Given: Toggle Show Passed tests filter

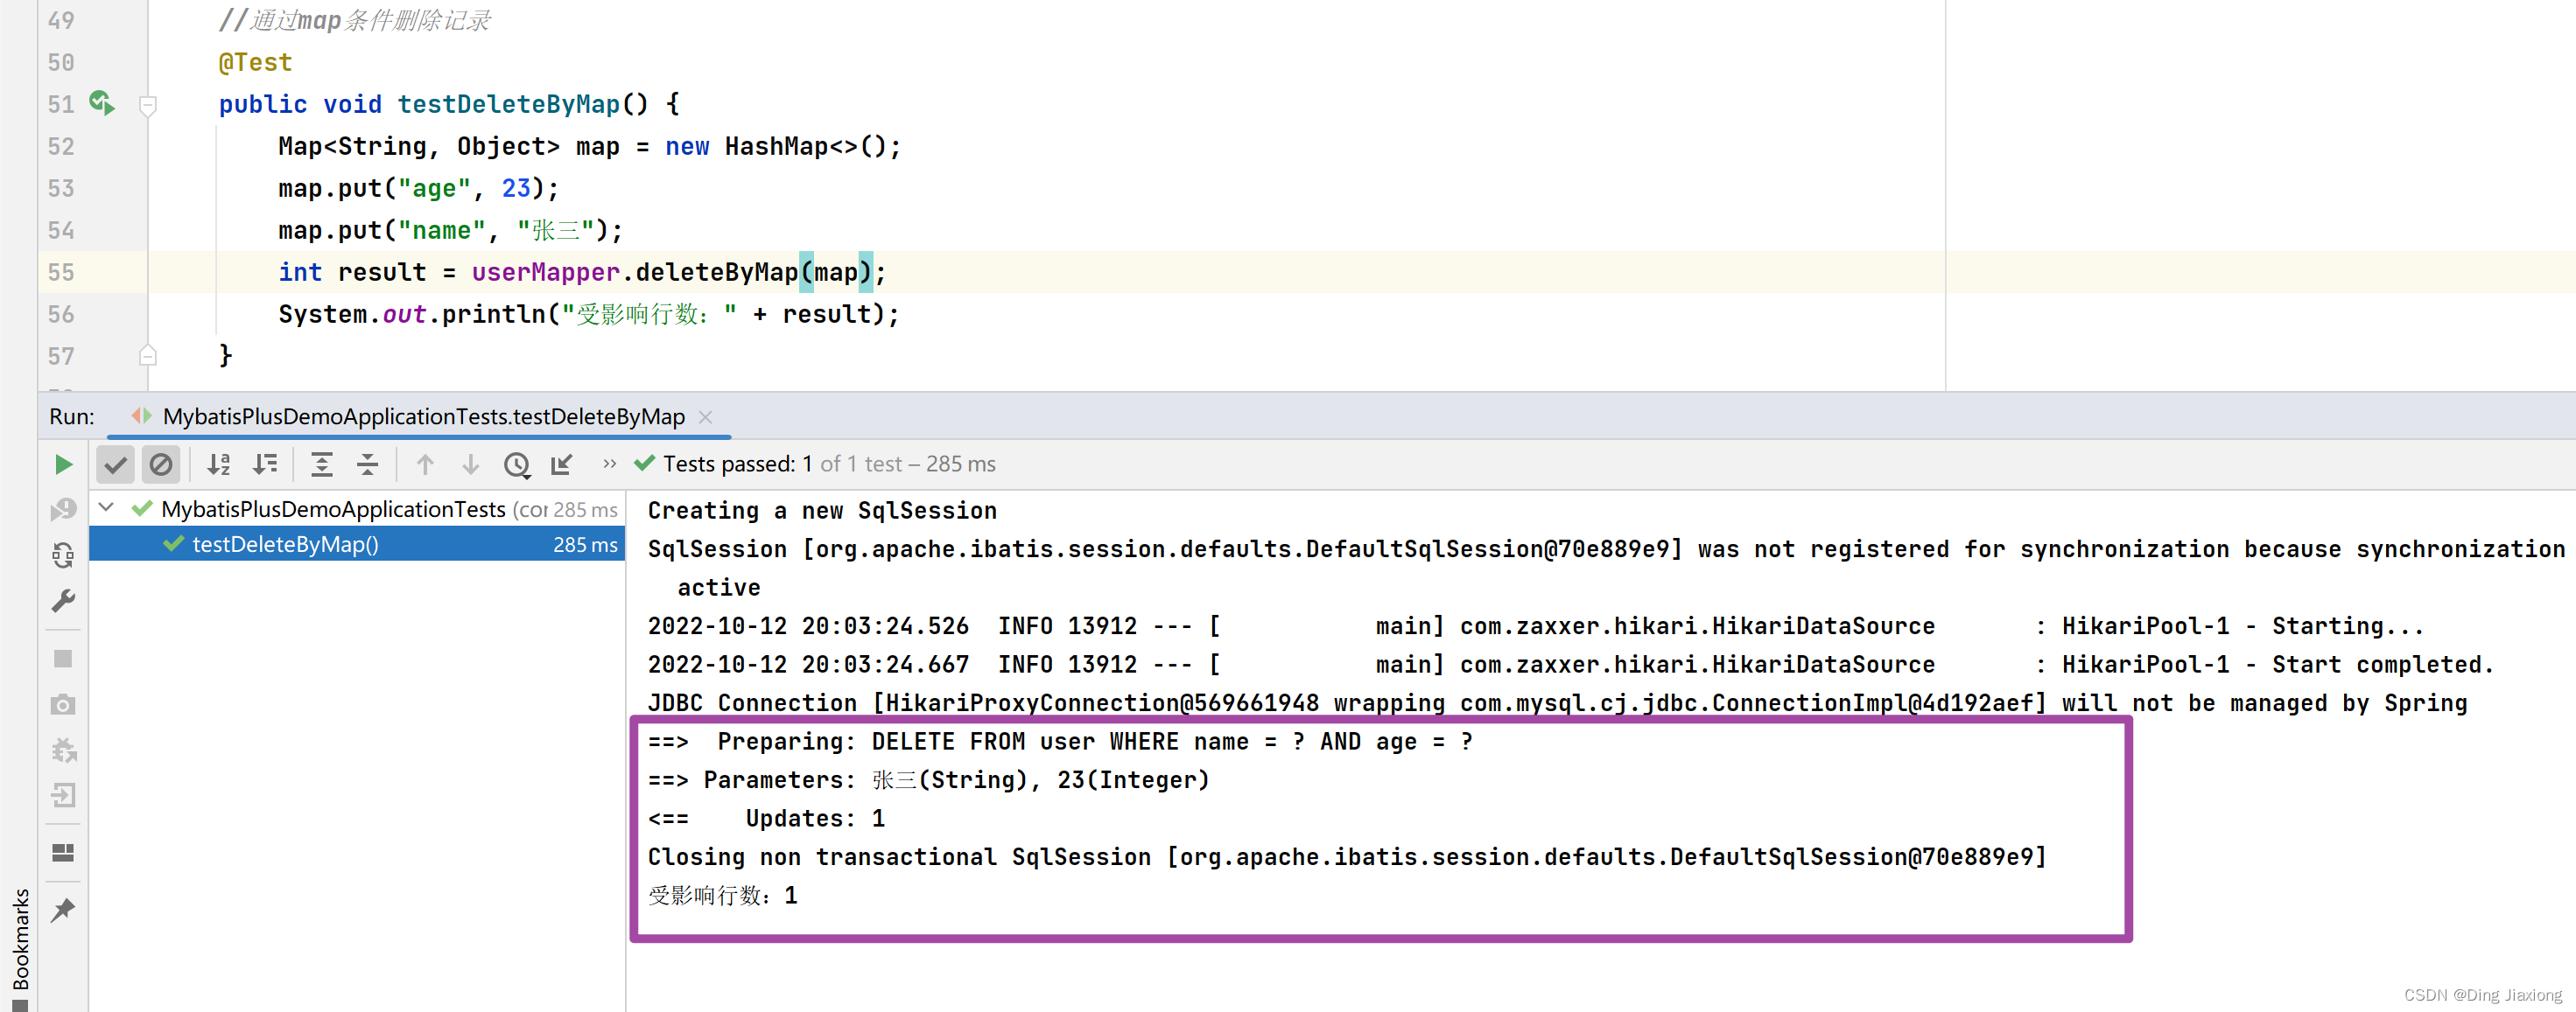Looking at the screenshot, I should [x=116, y=464].
